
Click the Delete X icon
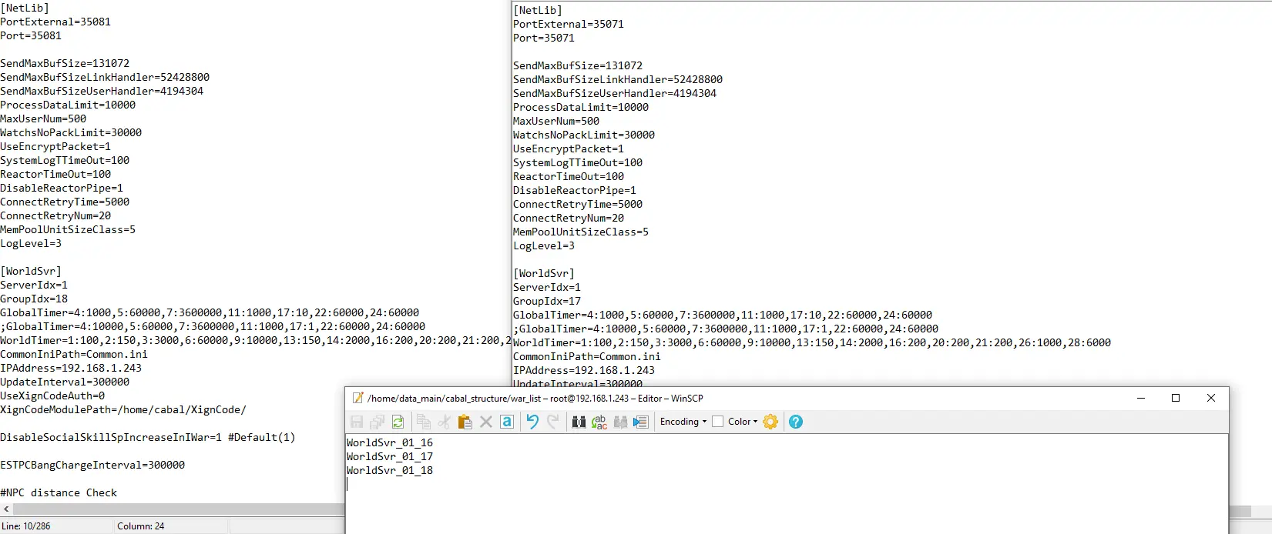click(x=486, y=422)
